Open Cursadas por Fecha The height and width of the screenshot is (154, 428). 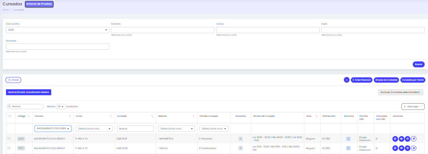[x=413, y=80]
